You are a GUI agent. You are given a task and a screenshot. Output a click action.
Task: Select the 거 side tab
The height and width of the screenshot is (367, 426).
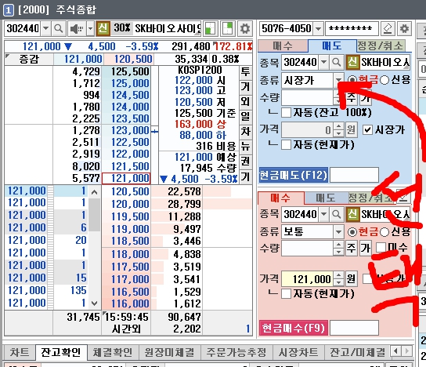pyautogui.click(x=245, y=87)
